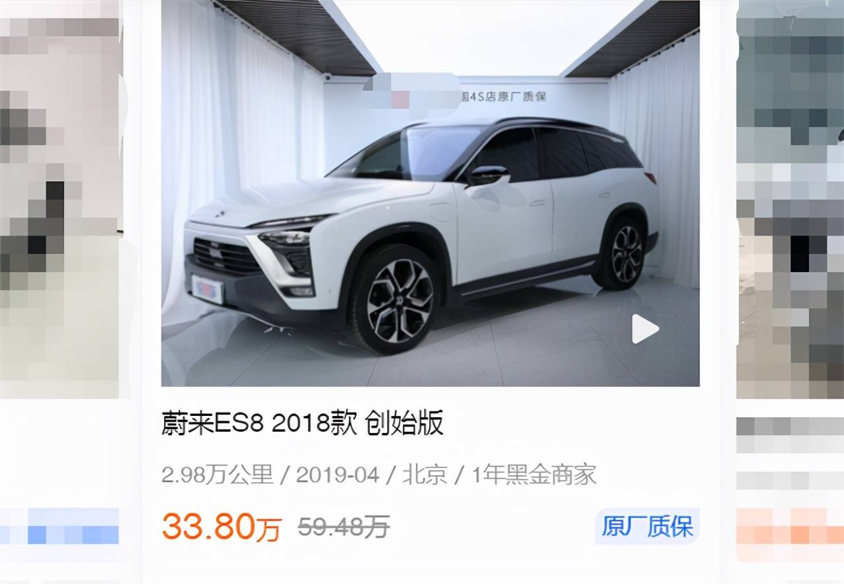Click the crossed-out 59.48万 original price
The width and height of the screenshot is (844, 584).
344,527
